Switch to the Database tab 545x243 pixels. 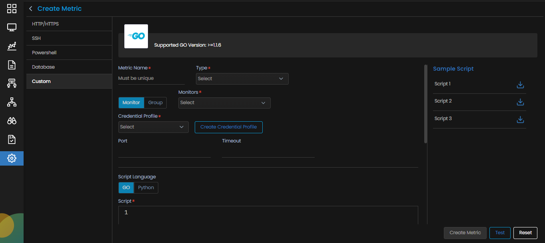click(x=69, y=67)
